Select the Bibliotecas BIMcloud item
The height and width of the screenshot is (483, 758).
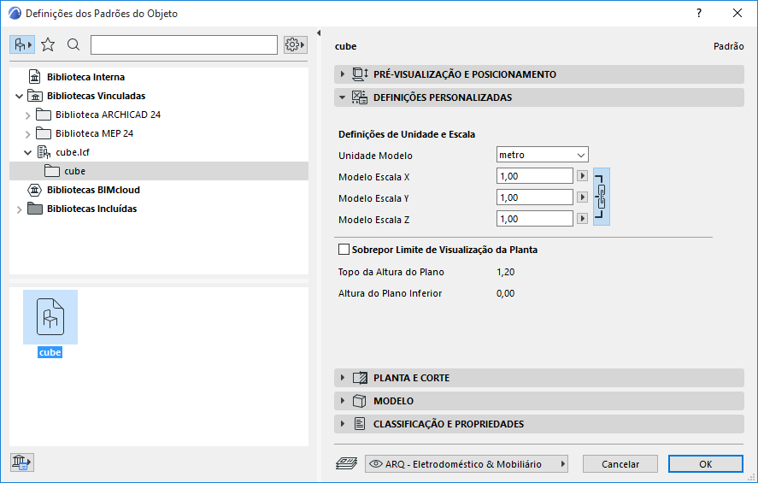93,190
